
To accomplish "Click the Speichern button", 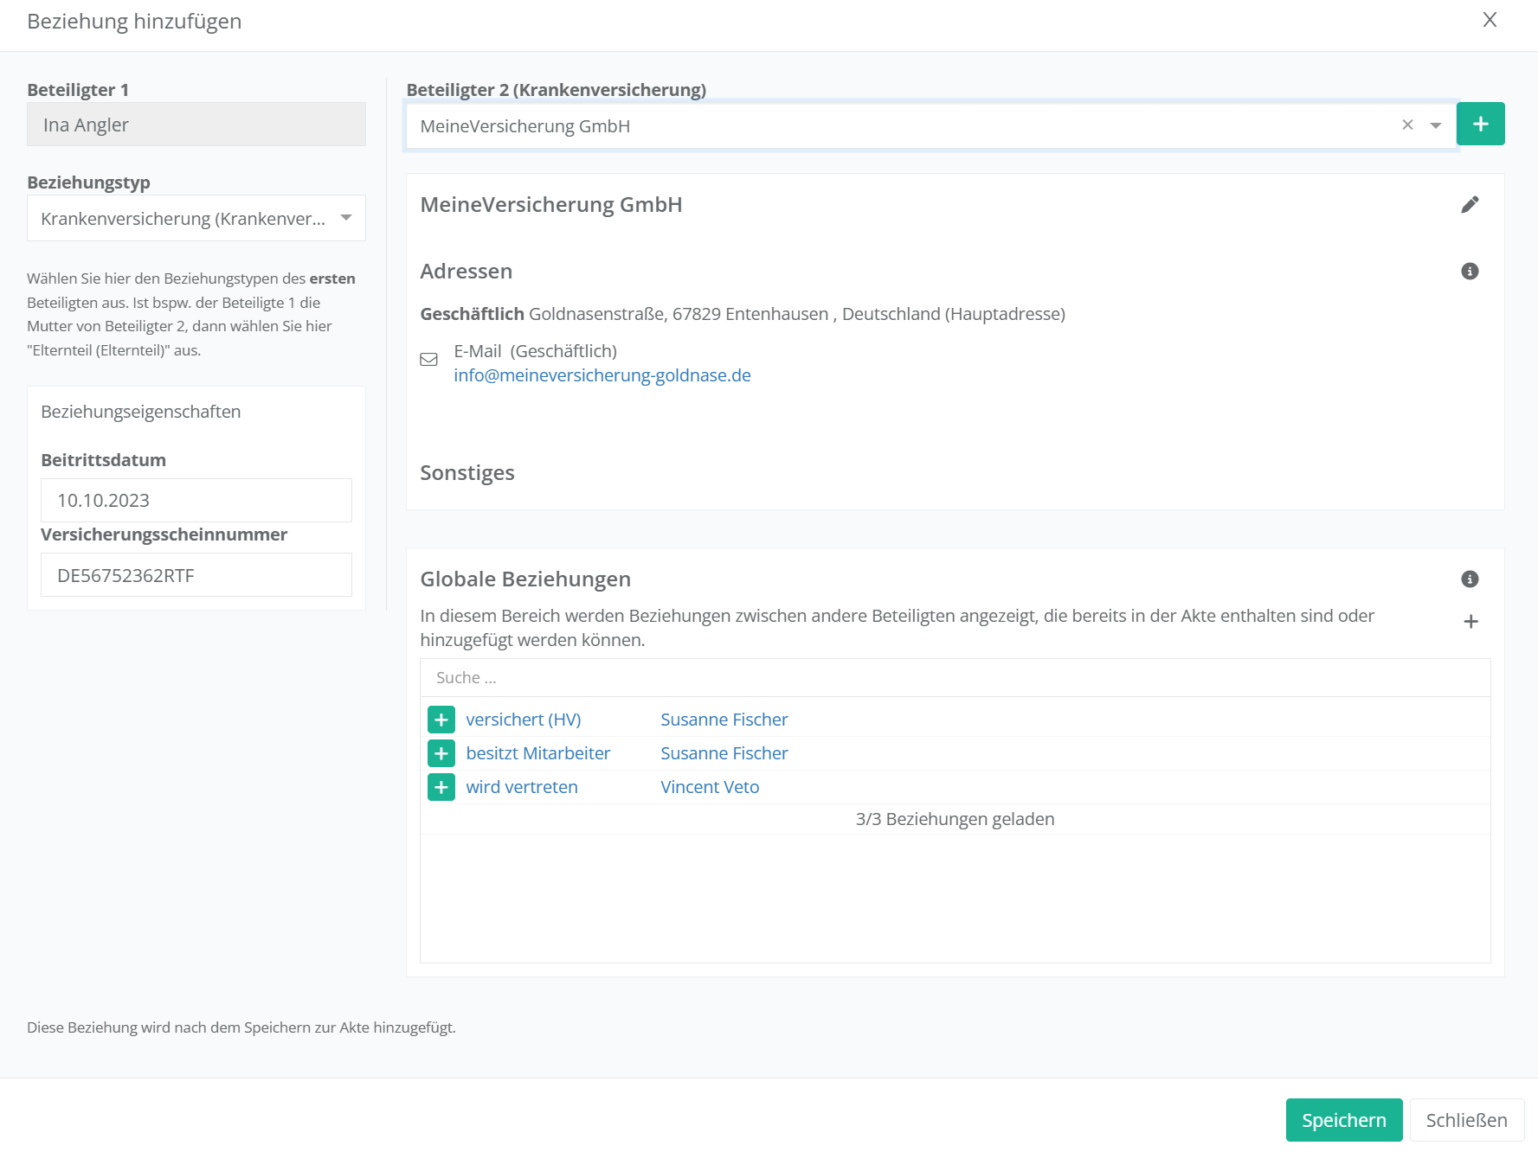I will 1343,1120.
